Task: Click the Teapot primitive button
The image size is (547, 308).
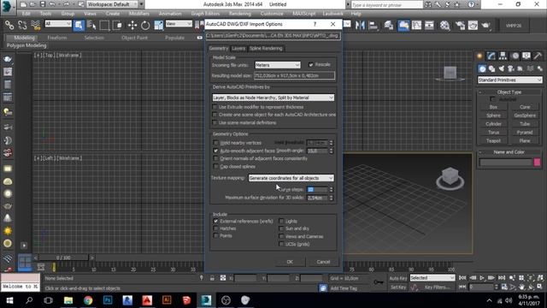Action: click(493, 140)
